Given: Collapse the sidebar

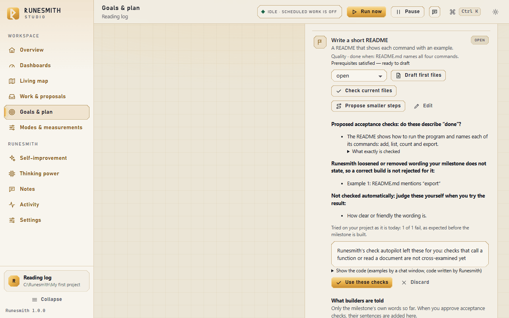Looking at the screenshot, I should [47, 299].
